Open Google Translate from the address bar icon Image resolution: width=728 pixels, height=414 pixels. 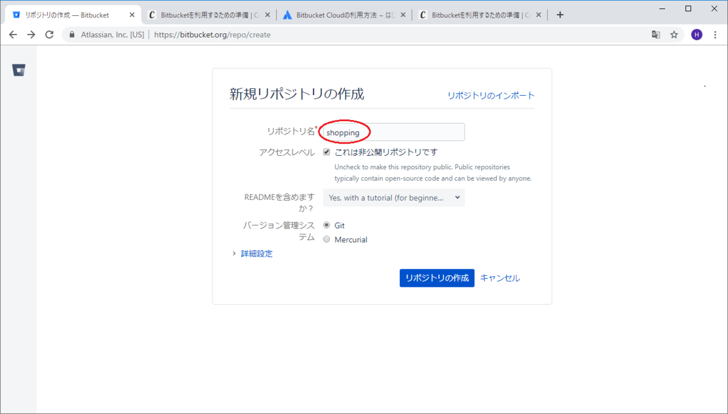pos(656,35)
